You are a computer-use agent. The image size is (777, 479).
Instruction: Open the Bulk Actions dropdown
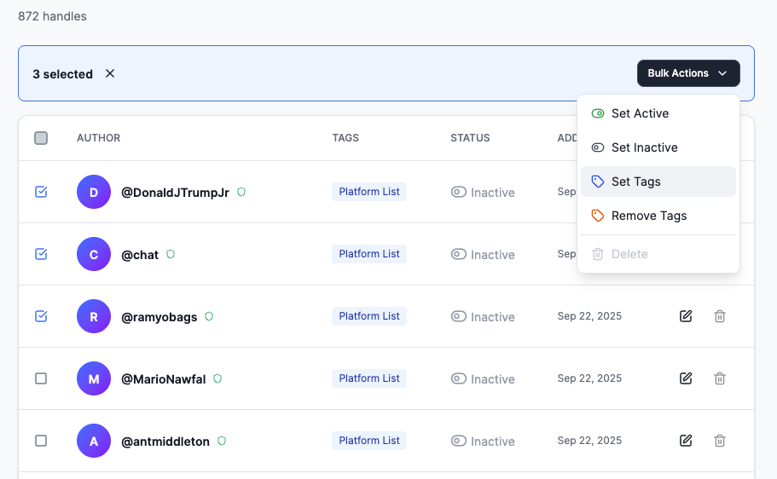tap(688, 73)
